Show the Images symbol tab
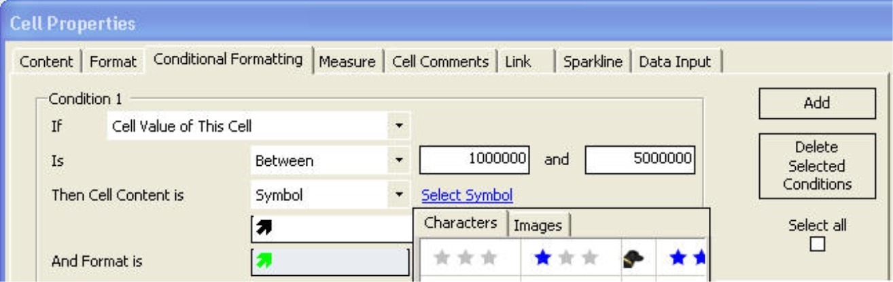 point(538,226)
